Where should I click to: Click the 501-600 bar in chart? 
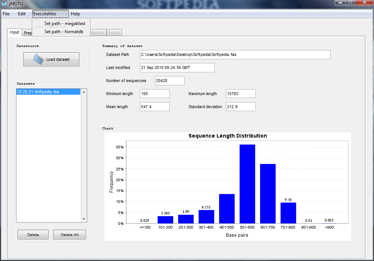click(x=247, y=184)
